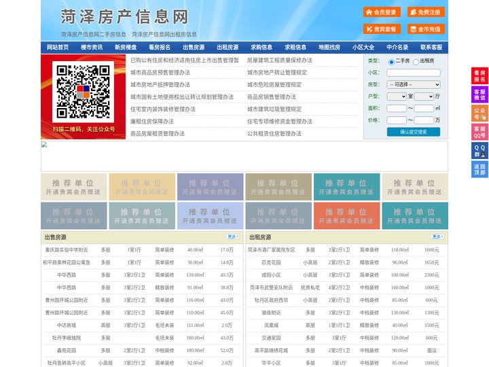Open 商品房销售管理办法 link

click(x=272, y=97)
